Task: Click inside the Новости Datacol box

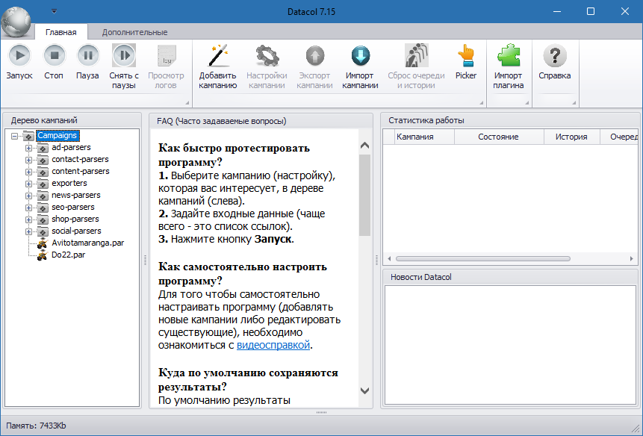Action: pos(510,345)
